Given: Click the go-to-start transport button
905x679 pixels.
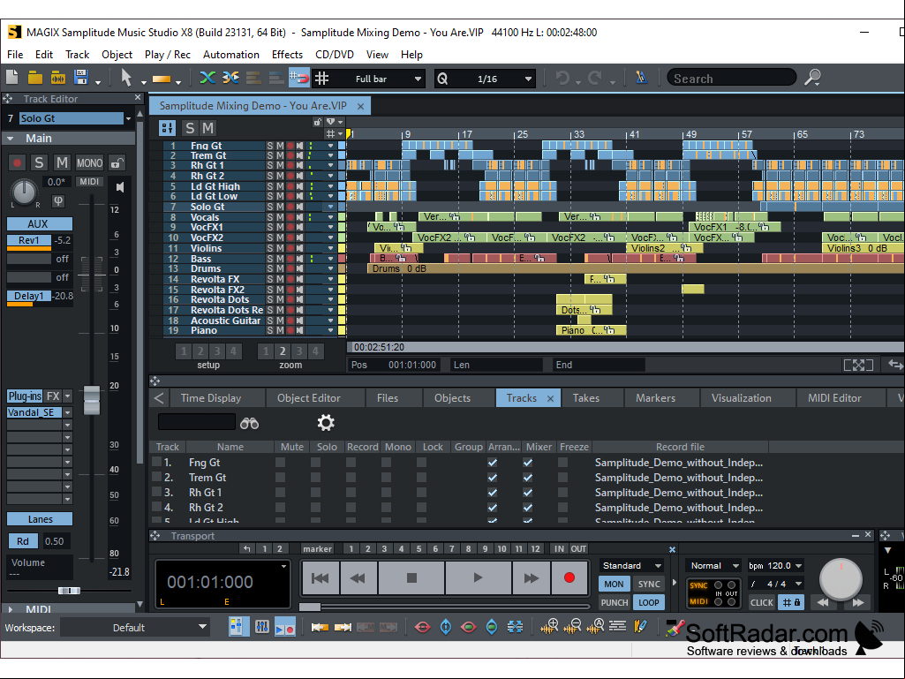Looking at the screenshot, I should tap(321, 578).
